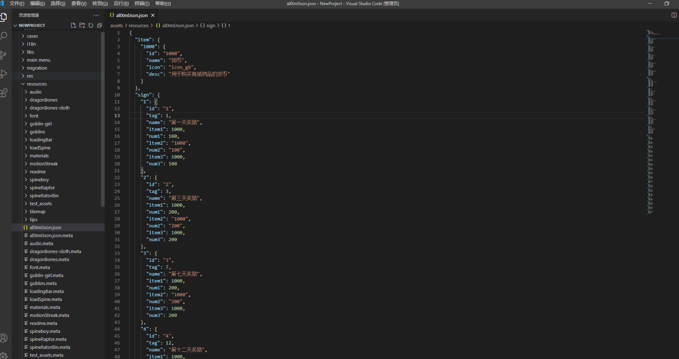The height and width of the screenshot is (359, 679).
Task: Refresh the explorer file tree
Action: [91, 25]
